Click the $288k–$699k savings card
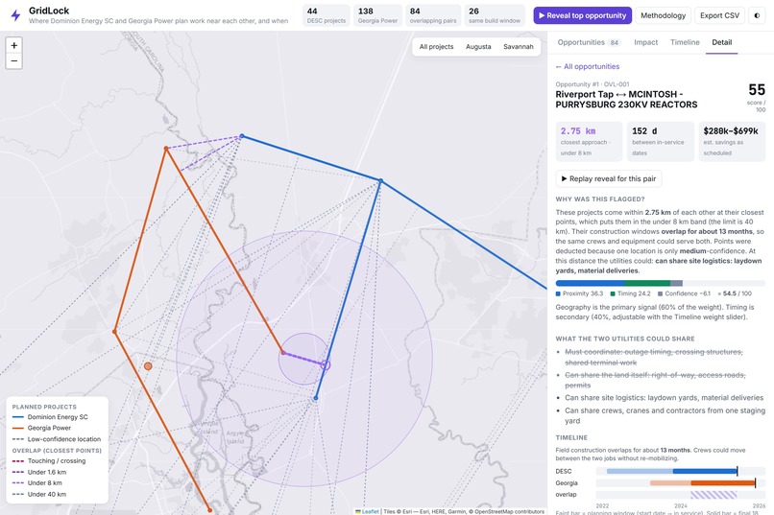Viewport: 774px width, 515px height. pos(732,141)
